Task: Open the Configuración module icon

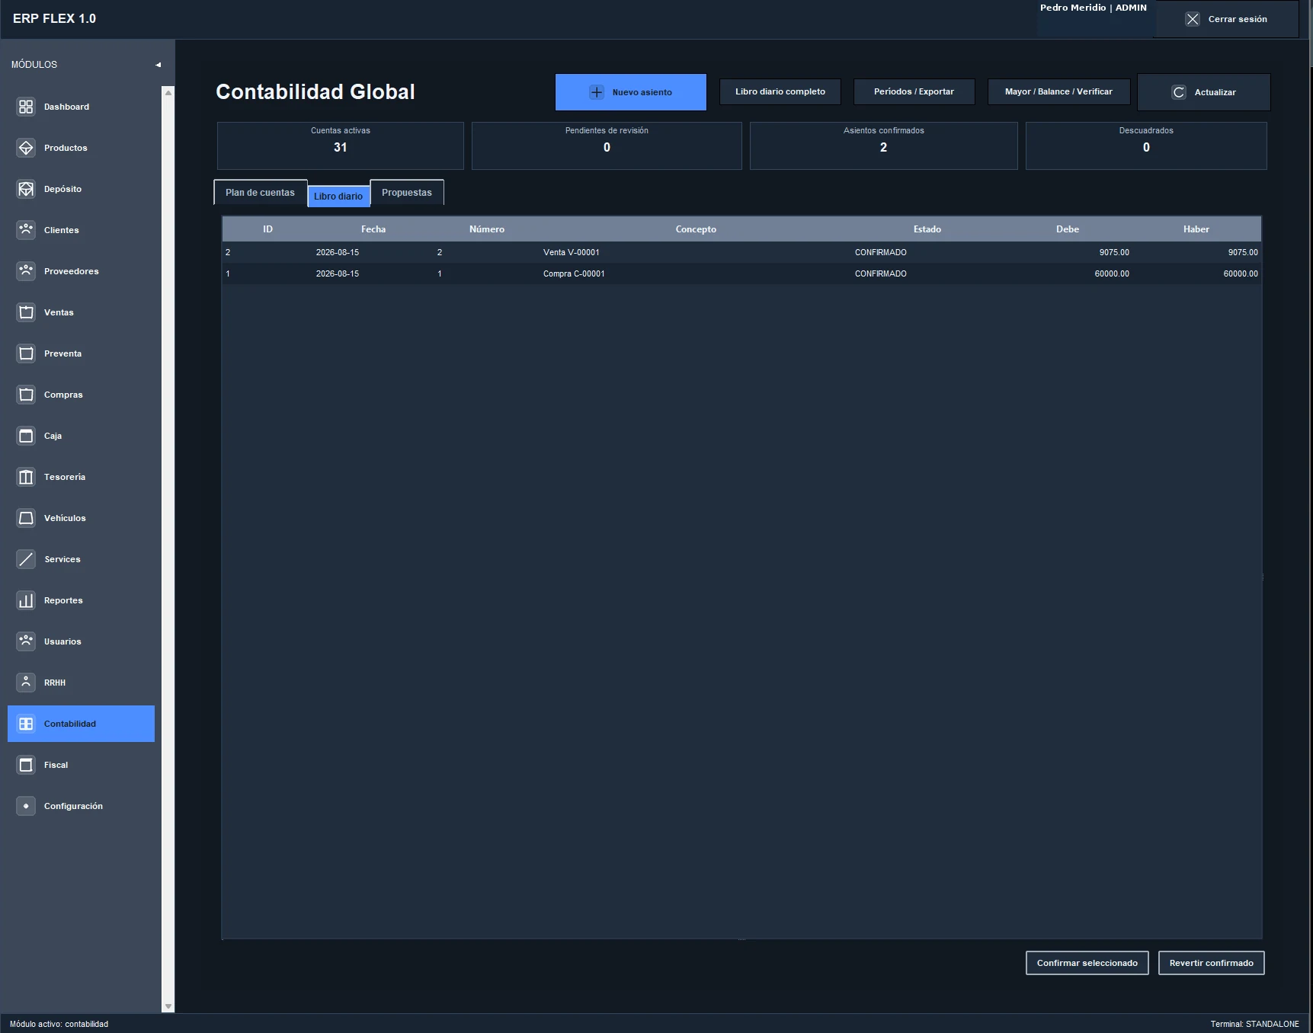Action: (x=26, y=806)
